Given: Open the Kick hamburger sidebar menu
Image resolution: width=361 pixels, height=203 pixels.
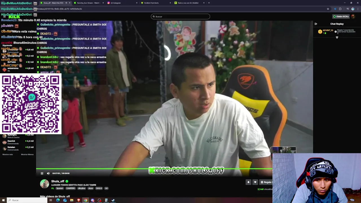Looking at the screenshot, I should (x=4, y=17).
